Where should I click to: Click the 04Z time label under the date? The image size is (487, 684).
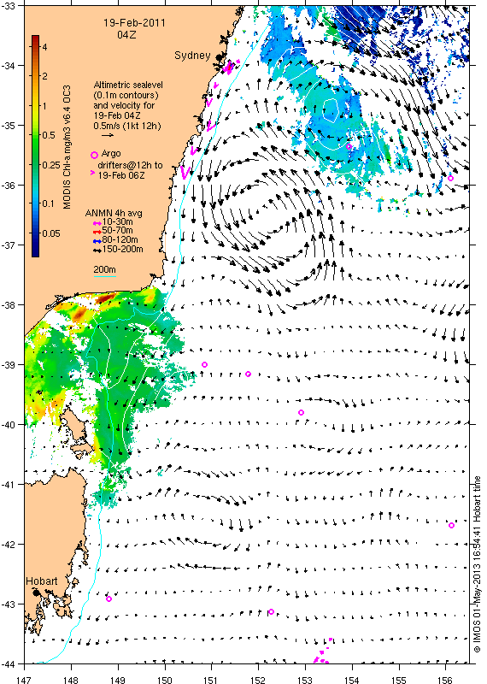(x=126, y=35)
